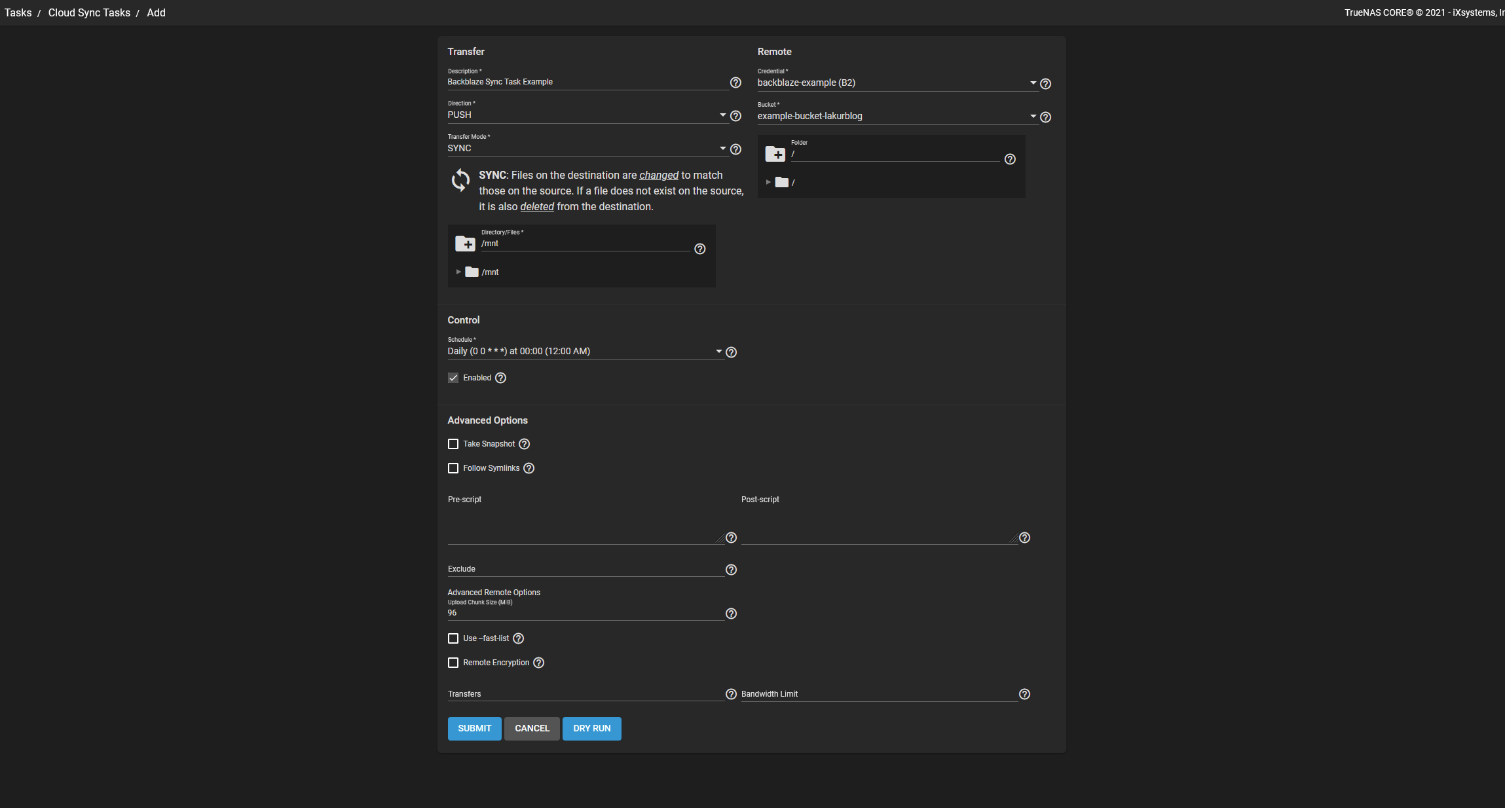Viewport: 1505px width, 808px height.
Task: Click the DRY RUN button
Action: [x=591, y=728]
